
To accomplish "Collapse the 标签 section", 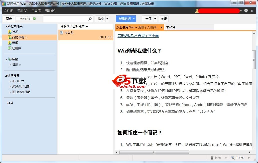I will coord(6,59).
